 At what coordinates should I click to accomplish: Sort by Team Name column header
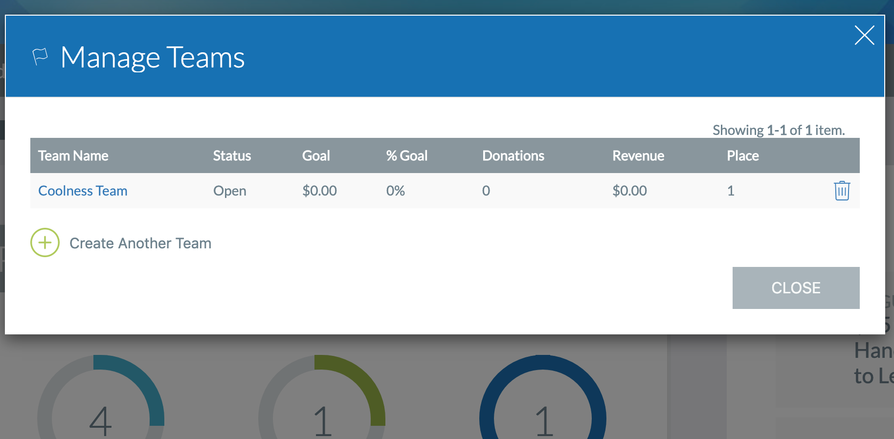[x=73, y=155]
